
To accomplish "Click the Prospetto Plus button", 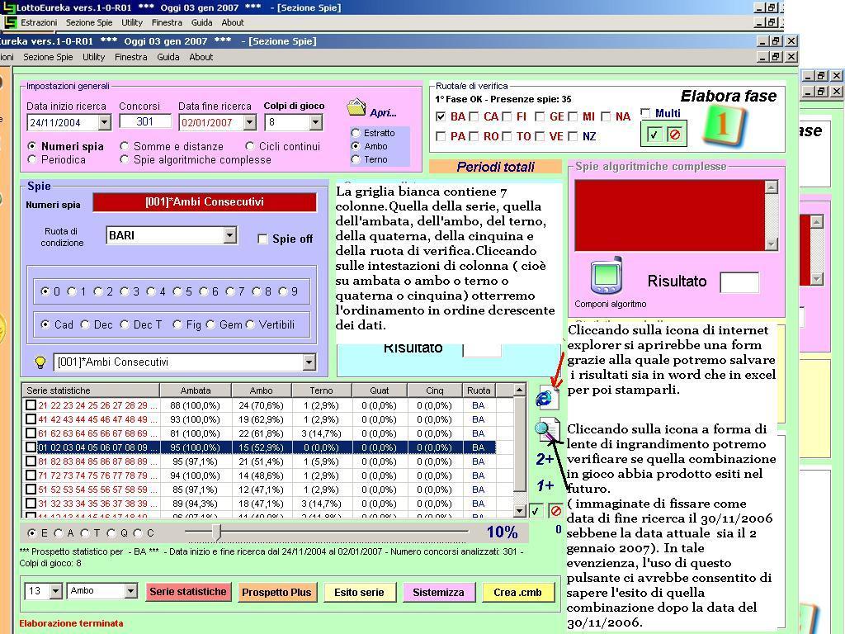I will 276,593.
